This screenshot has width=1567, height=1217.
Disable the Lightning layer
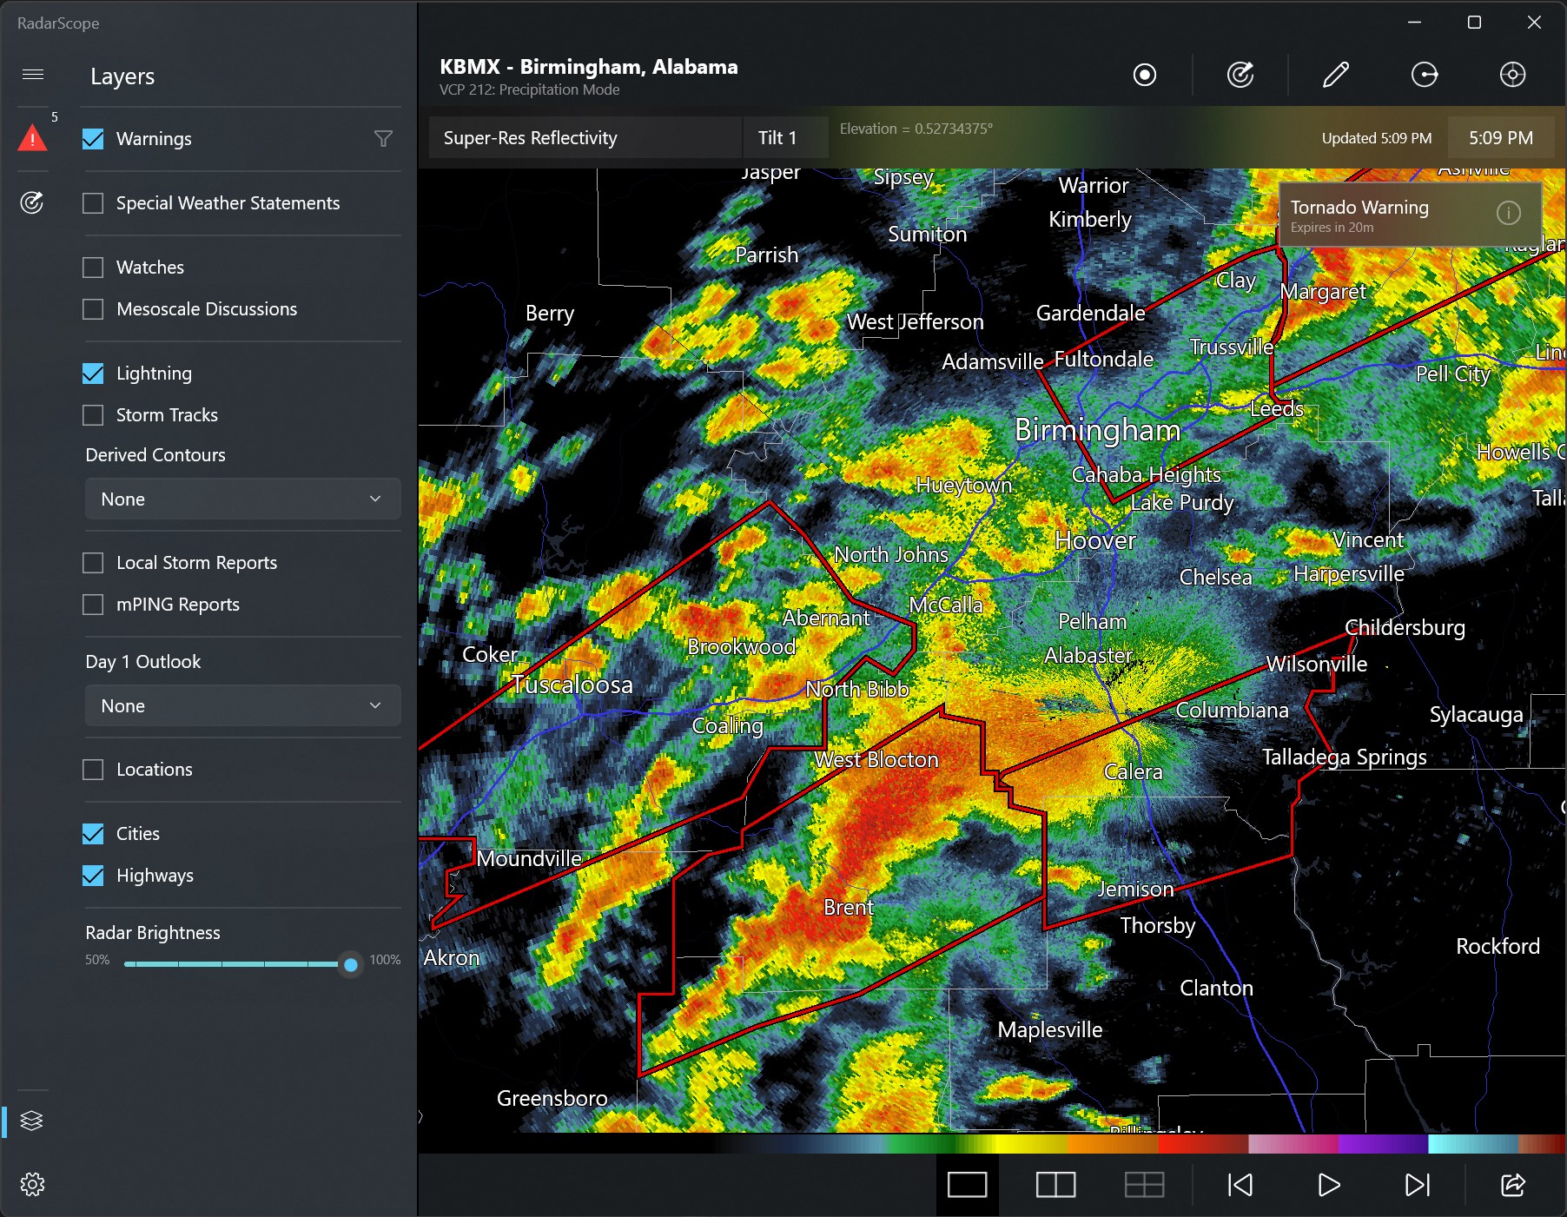(93, 373)
